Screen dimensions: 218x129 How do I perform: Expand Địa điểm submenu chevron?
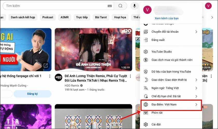[x=196, y=104]
